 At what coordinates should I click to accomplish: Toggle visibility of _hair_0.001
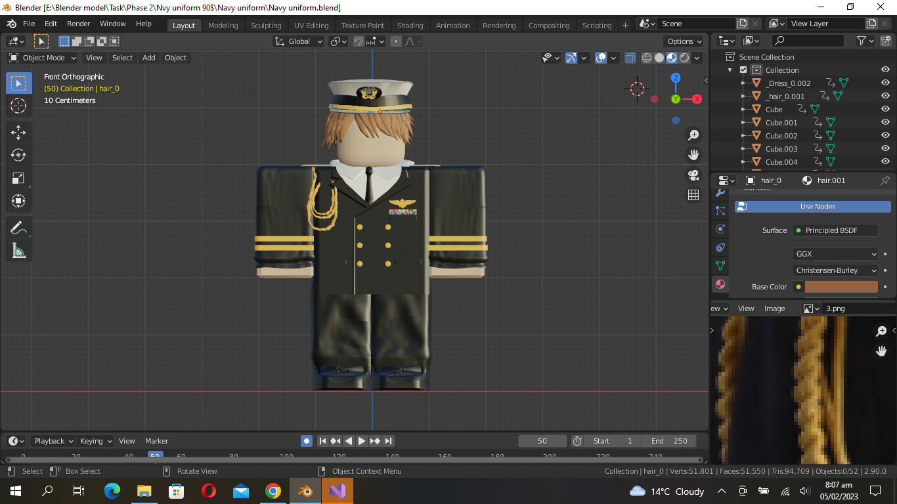[x=885, y=96]
